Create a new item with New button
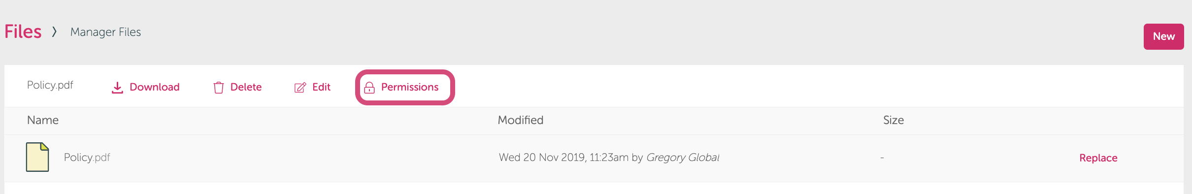 click(x=1163, y=36)
